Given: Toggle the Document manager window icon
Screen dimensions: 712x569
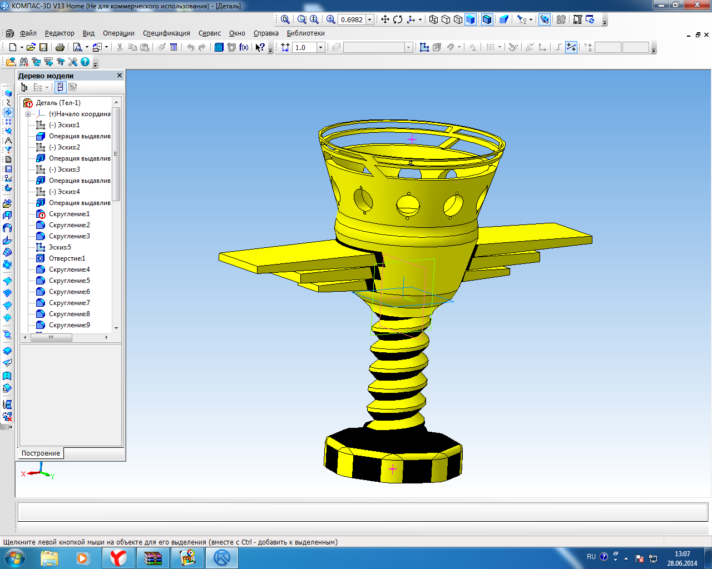Looking at the screenshot, I should coord(219,47).
